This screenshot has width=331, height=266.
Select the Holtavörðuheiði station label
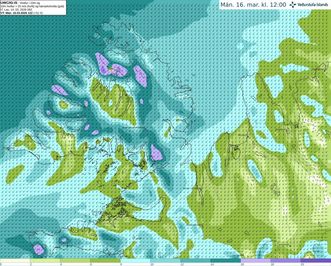194,225
